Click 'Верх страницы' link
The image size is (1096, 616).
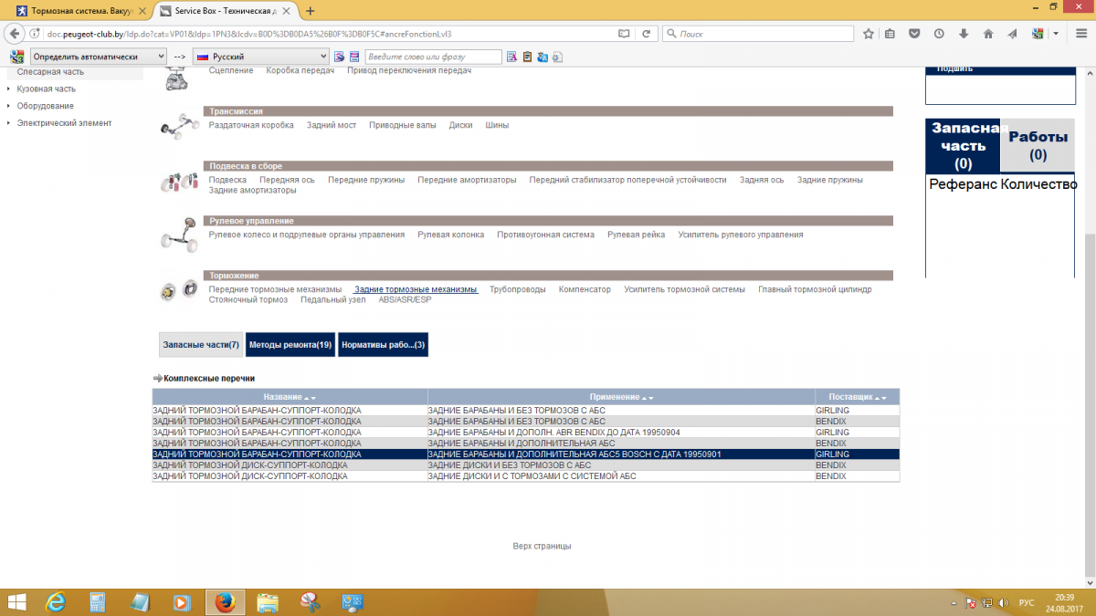(542, 546)
